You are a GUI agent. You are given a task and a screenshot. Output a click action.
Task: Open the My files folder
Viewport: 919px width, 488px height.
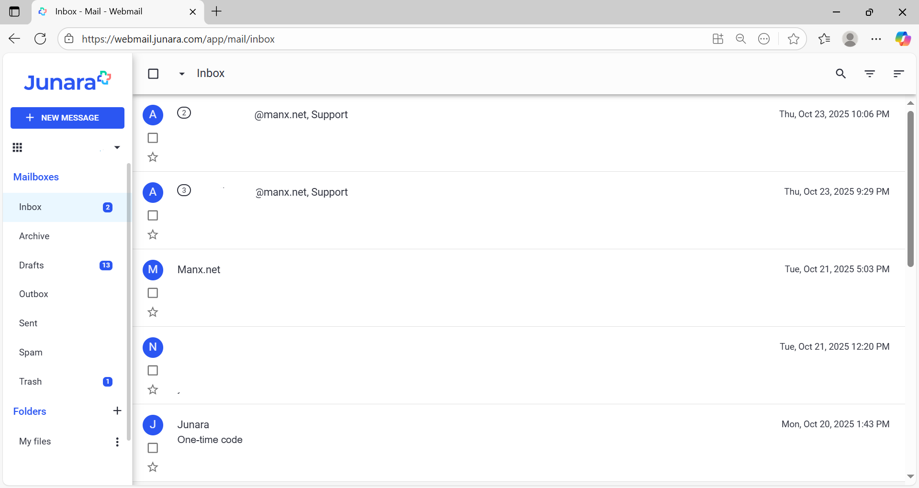35,442
